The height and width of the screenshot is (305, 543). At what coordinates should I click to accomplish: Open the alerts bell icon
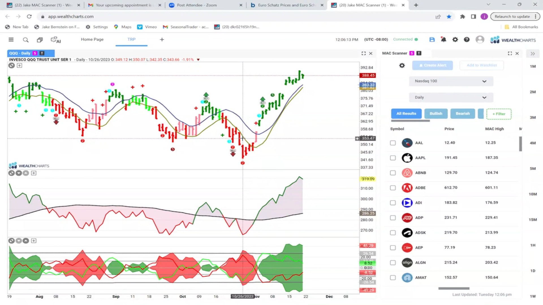(443, 40)
